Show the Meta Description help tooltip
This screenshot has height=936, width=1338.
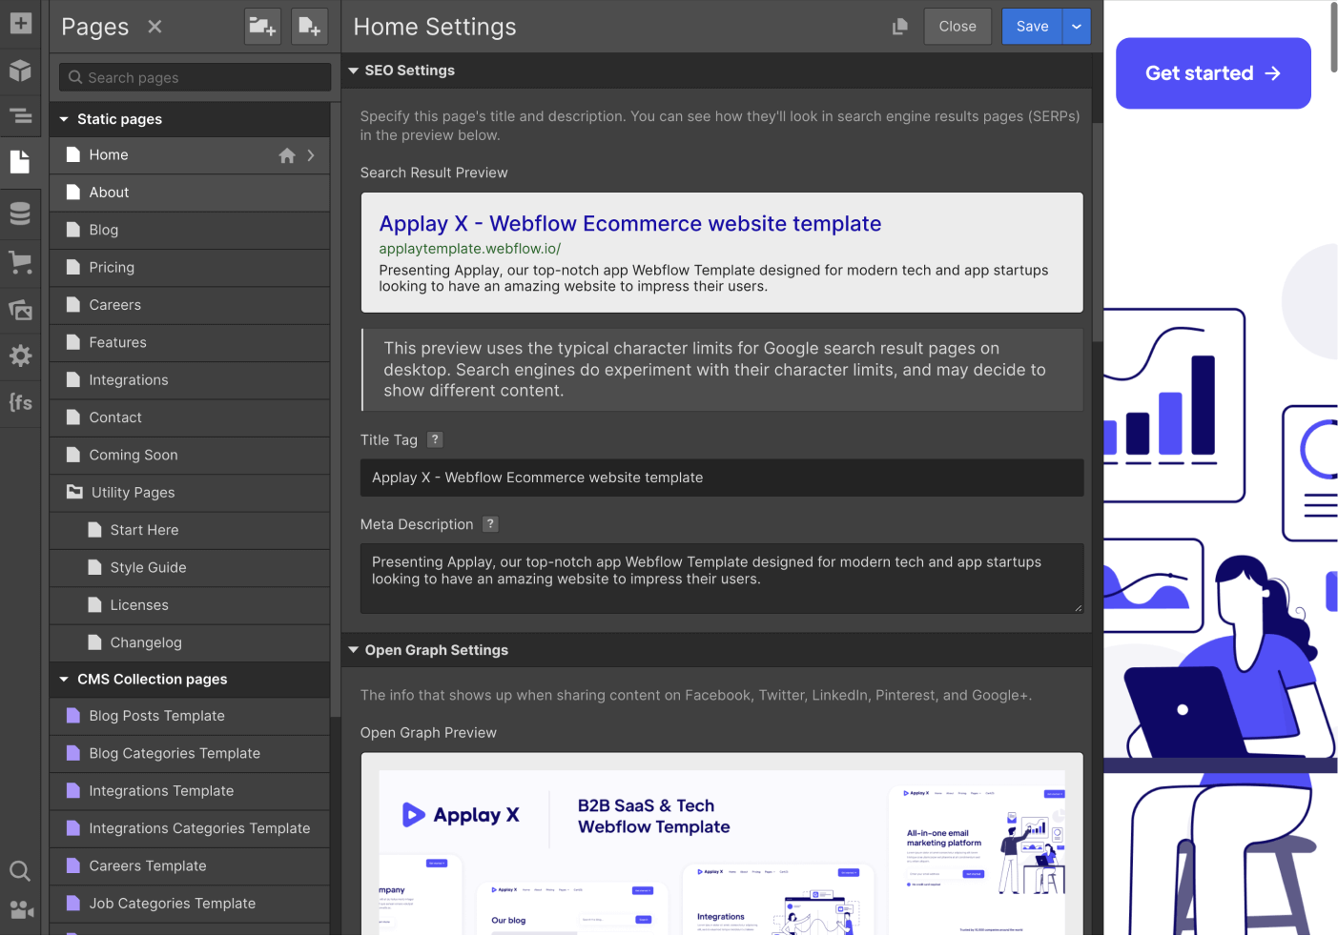(490, 524)
